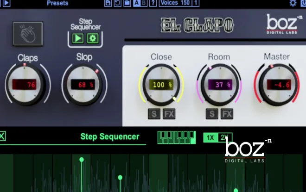Click the lowest step marker in the sequencer
Image resolution: width=306 pixels, height=192 pixels.
tap(236, 190)
